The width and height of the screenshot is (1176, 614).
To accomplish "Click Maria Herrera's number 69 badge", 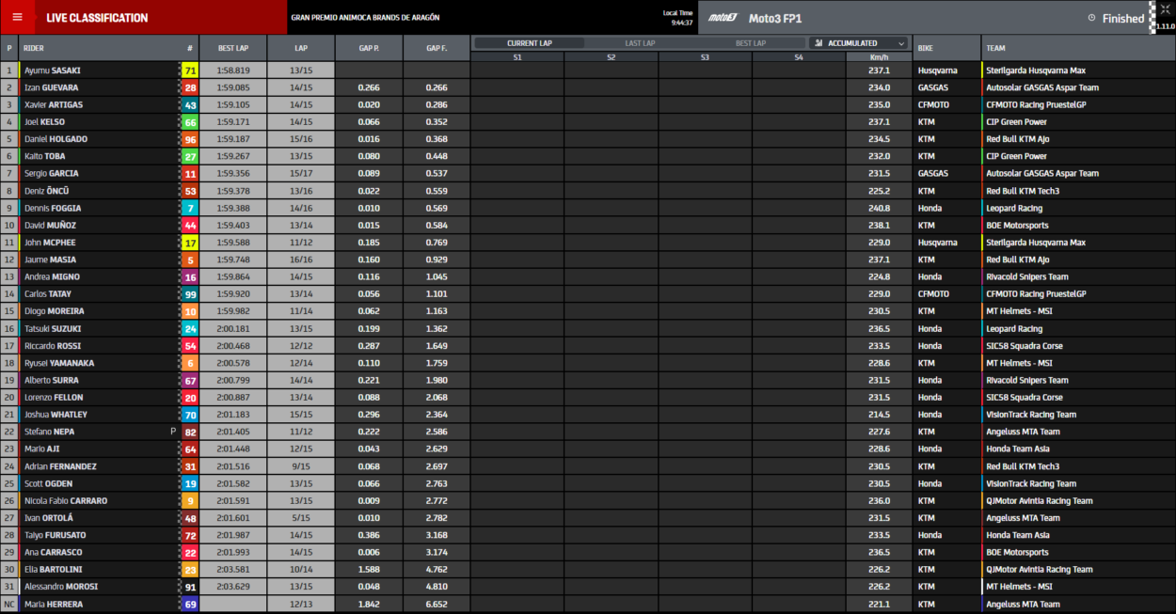I will [x=190, y=604].
